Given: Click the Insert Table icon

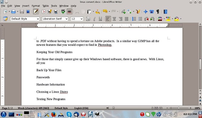Looking at the screenshot, I should (x=129, y=12).
